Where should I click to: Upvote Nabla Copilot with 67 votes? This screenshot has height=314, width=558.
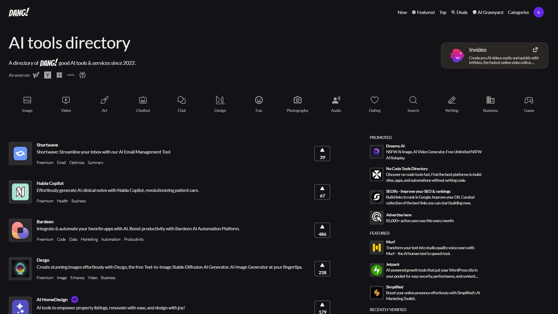[322, 192]
